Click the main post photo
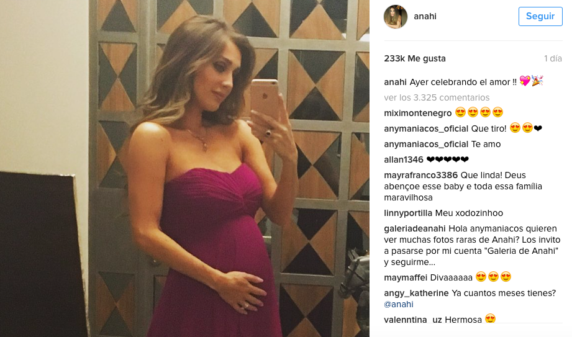This screenshot has width=572, height=337. 184,169
